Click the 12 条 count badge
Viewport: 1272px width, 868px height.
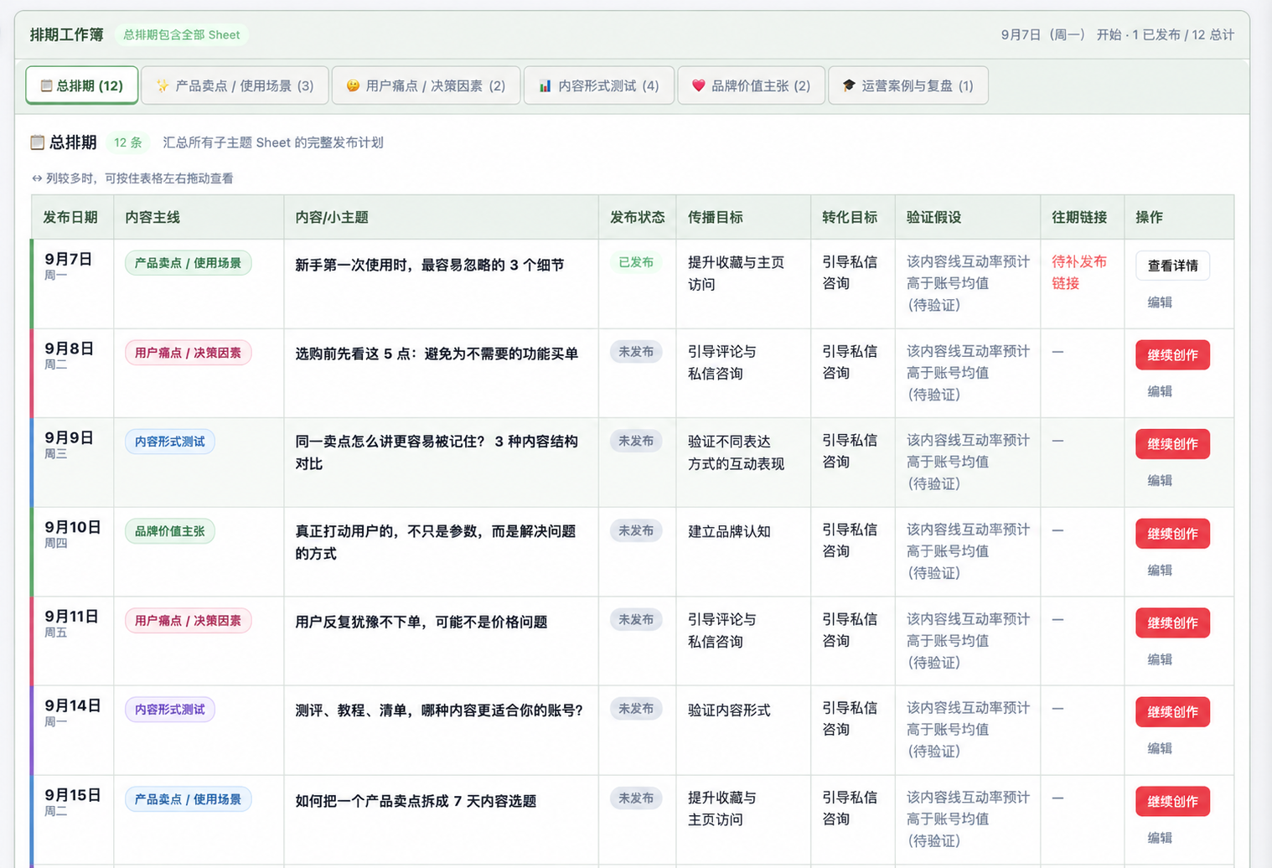pyautogui.click(x=127, y=142)
